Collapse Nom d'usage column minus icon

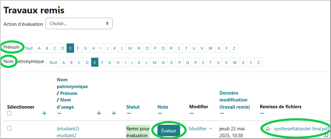pyautogui.click(x=59, y=114)
